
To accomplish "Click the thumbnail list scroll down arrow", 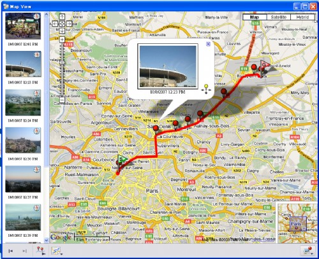I will click(x=47, y=241).
